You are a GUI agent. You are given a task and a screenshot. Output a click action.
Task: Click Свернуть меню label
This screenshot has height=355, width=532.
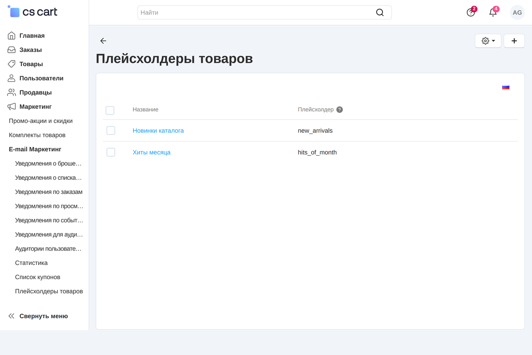(x=43, y=316)
